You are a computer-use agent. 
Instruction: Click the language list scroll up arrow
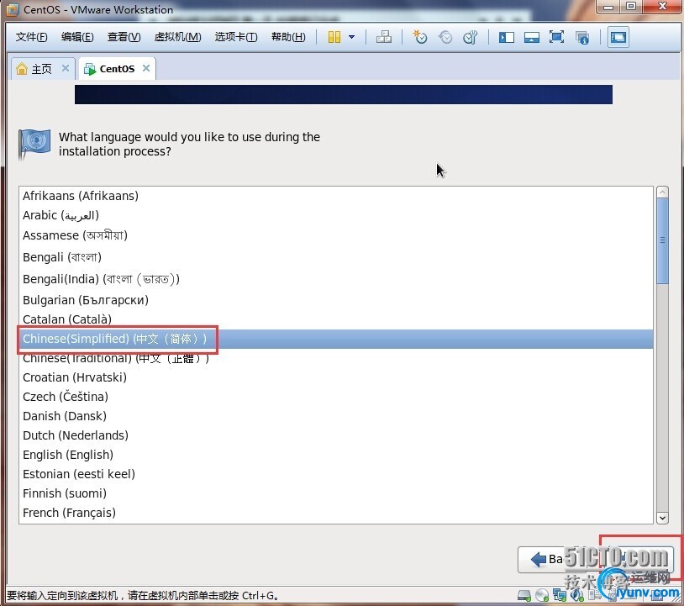click(662, 192)
